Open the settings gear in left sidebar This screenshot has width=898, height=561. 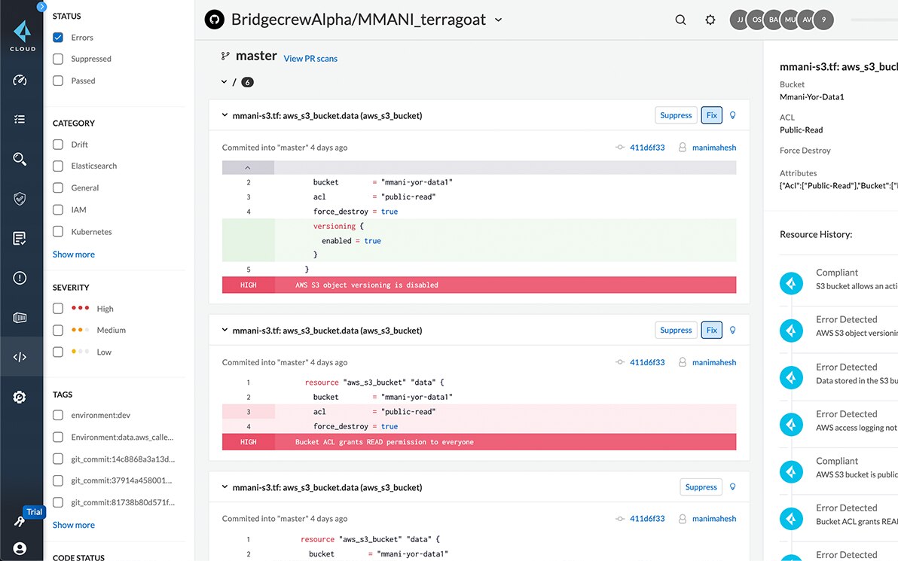20,397
